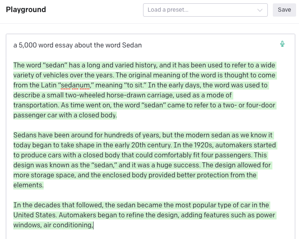
Task: Click the line starting "The word “sedan” has"
Action: click(x=144, y=65)
